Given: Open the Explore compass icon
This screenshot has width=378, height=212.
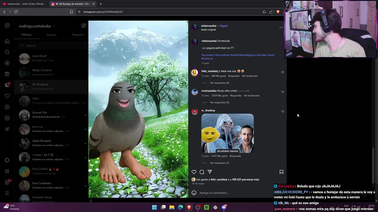Looking at the screenshot, I should (7, 63).
